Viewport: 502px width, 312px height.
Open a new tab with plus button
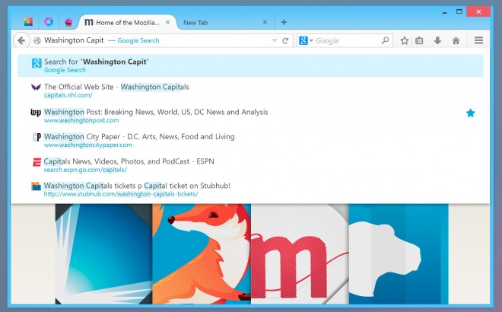click(x=284, y=22)
